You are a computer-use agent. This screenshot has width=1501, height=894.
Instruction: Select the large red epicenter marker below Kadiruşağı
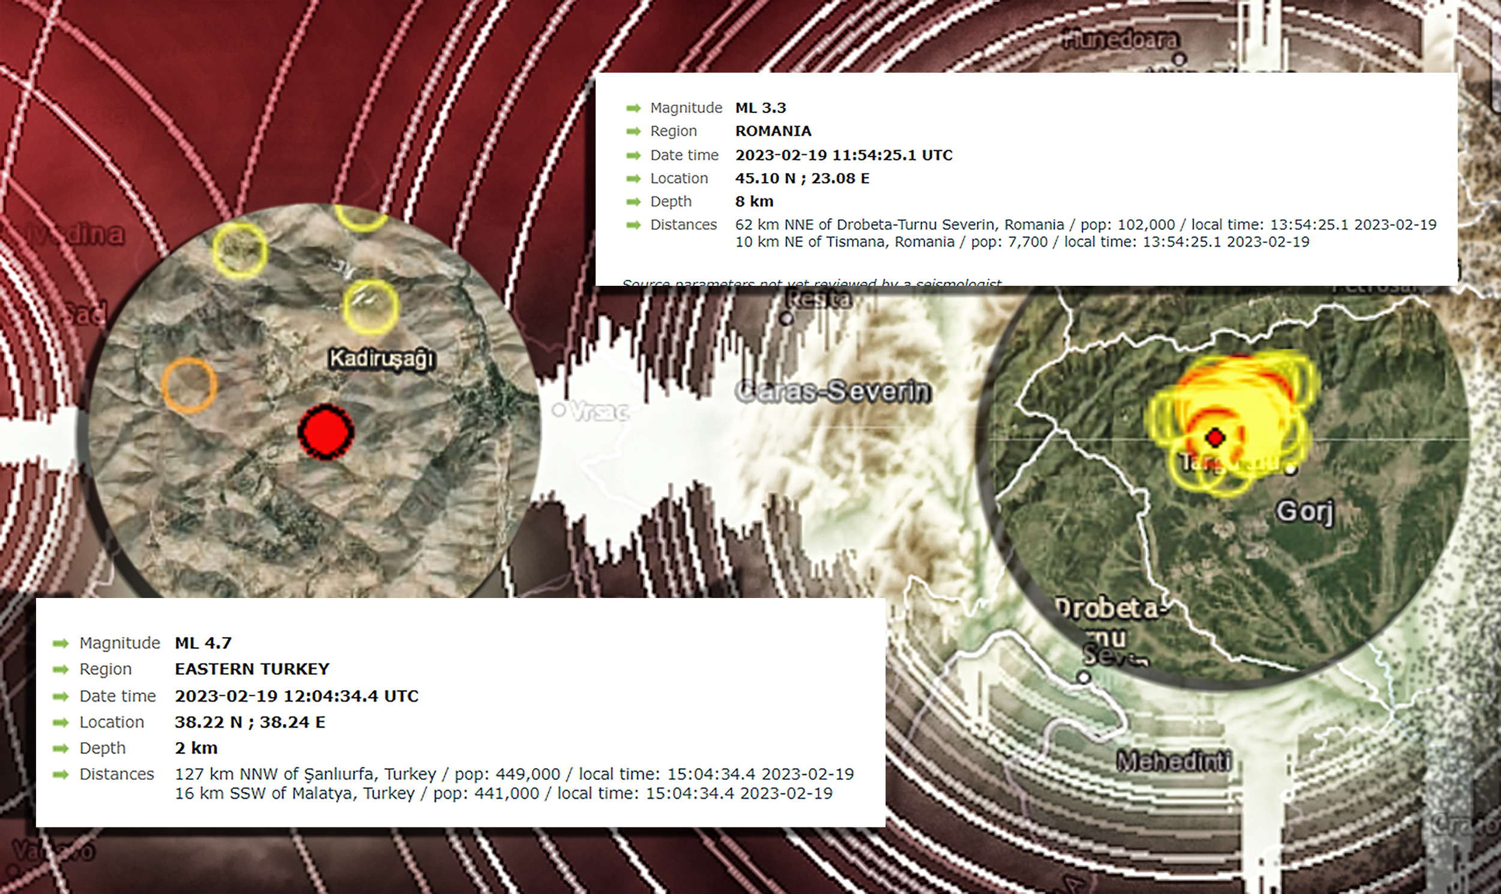[326, 431]
